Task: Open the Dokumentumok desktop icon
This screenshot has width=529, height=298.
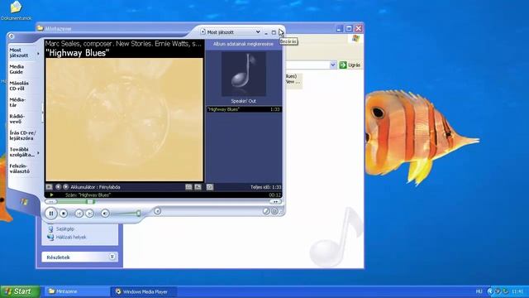Action: (16, 11)
